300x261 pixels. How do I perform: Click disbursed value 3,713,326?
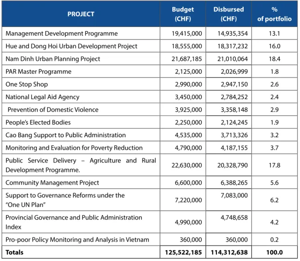(234, 135)
